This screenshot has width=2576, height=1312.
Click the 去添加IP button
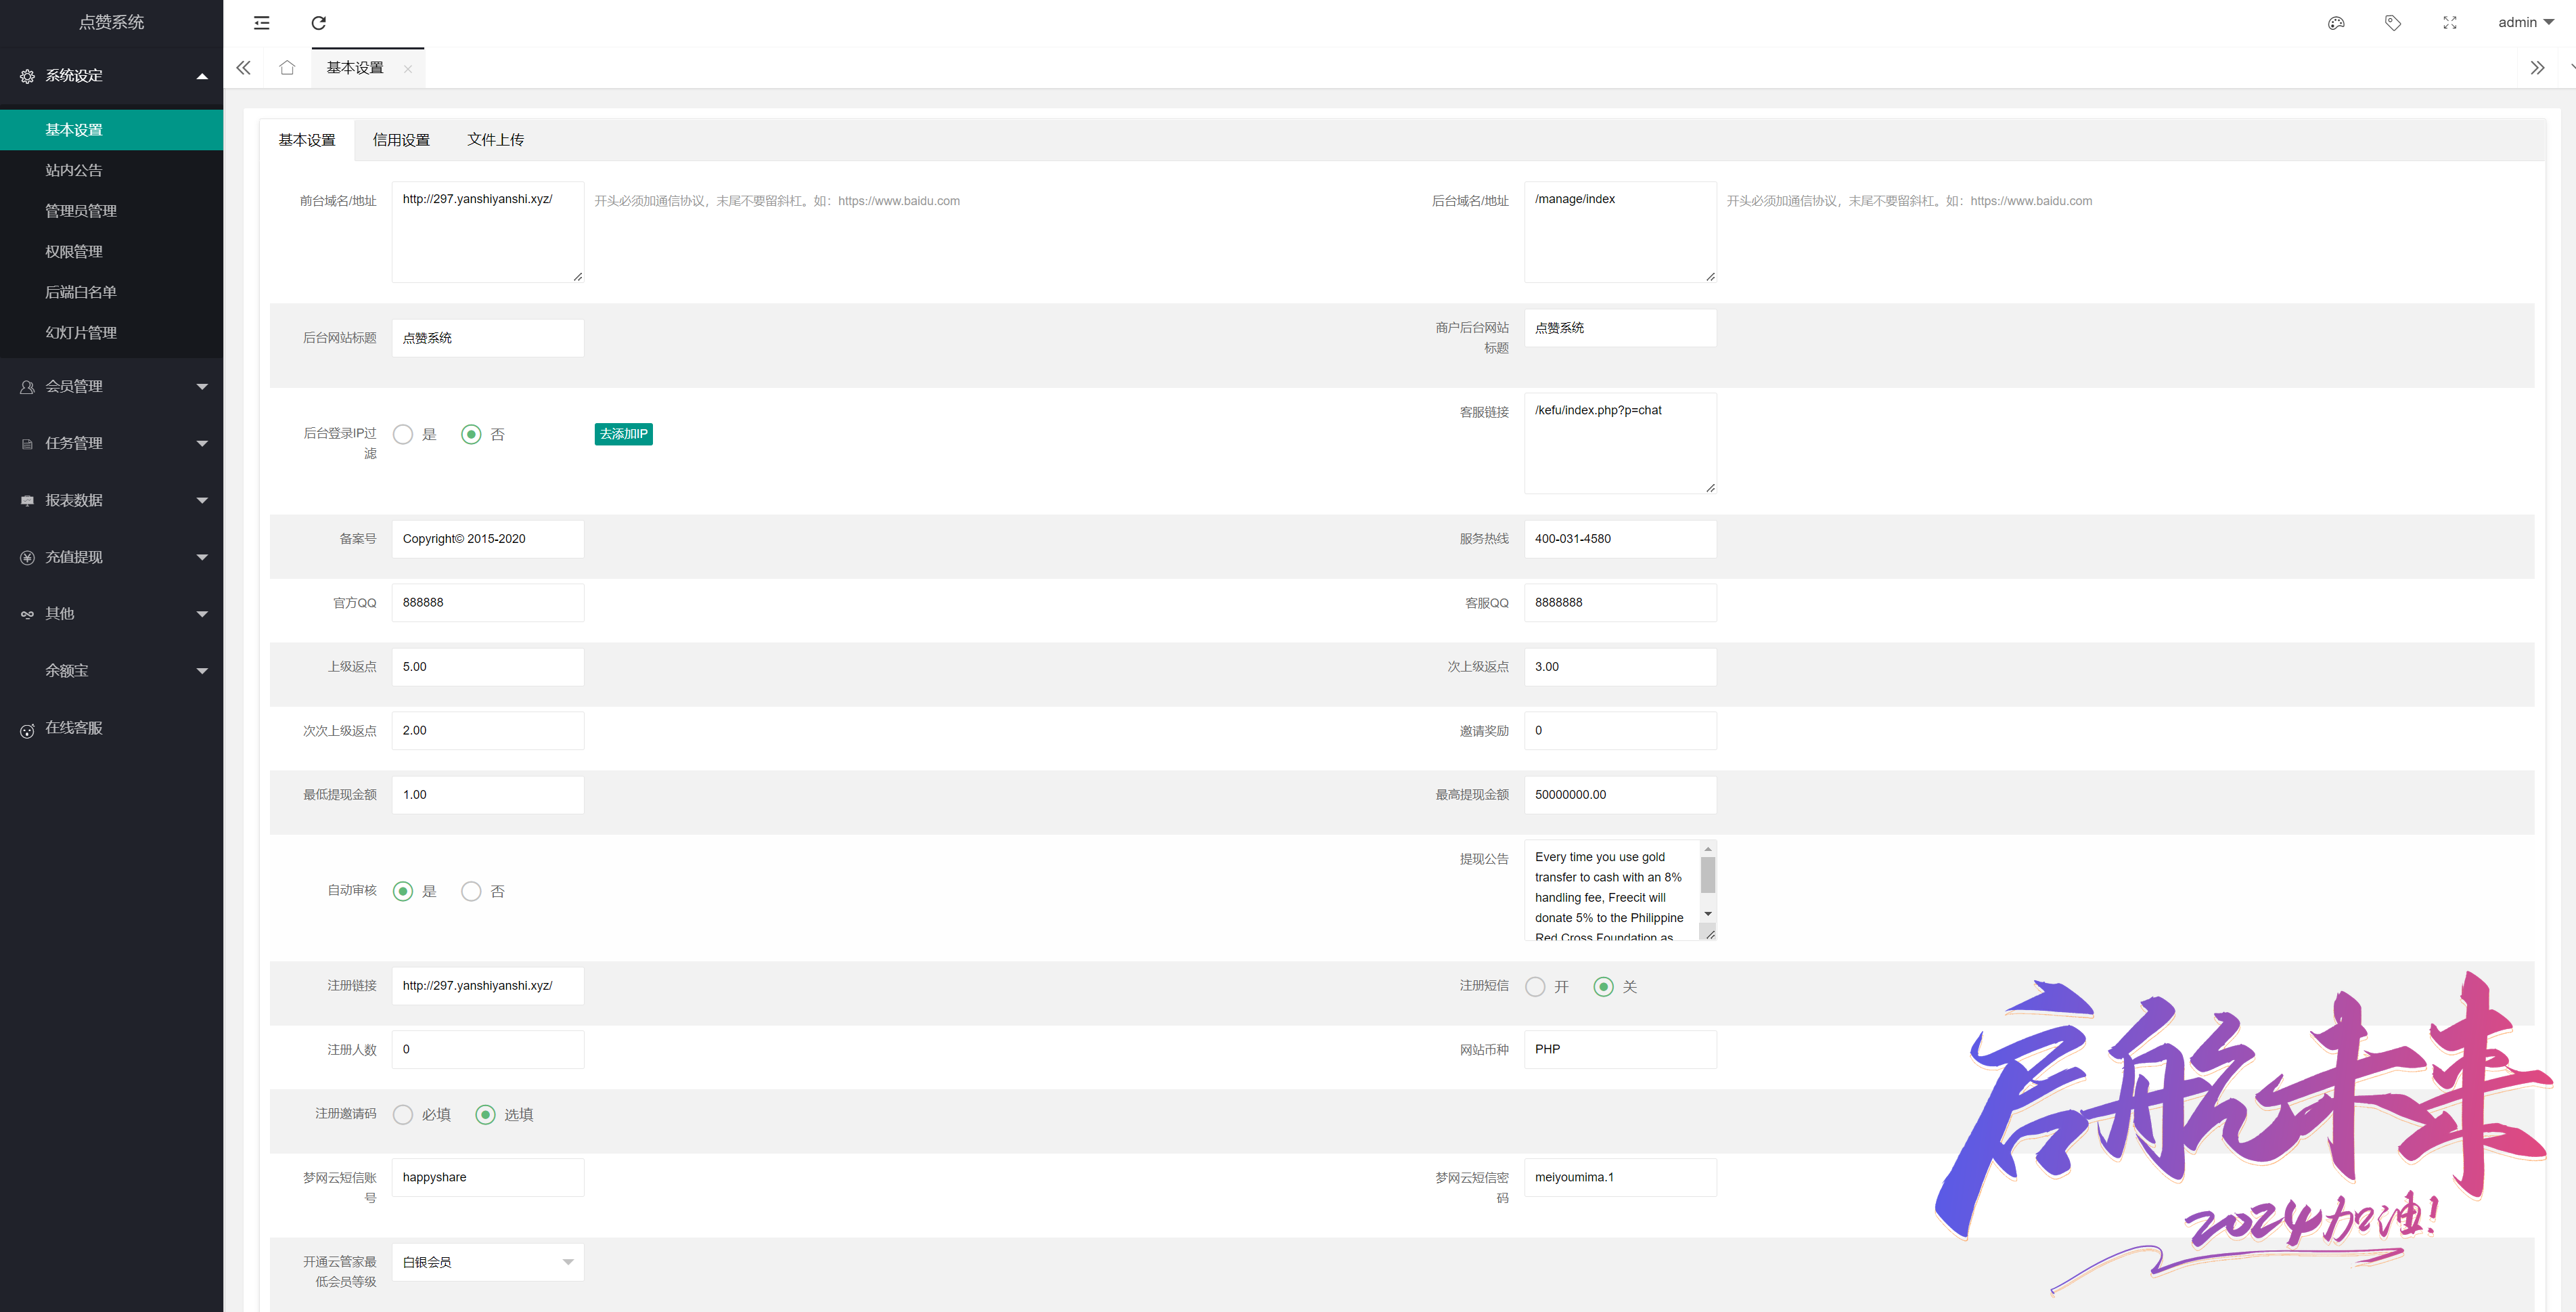click(x=623, y=435)
